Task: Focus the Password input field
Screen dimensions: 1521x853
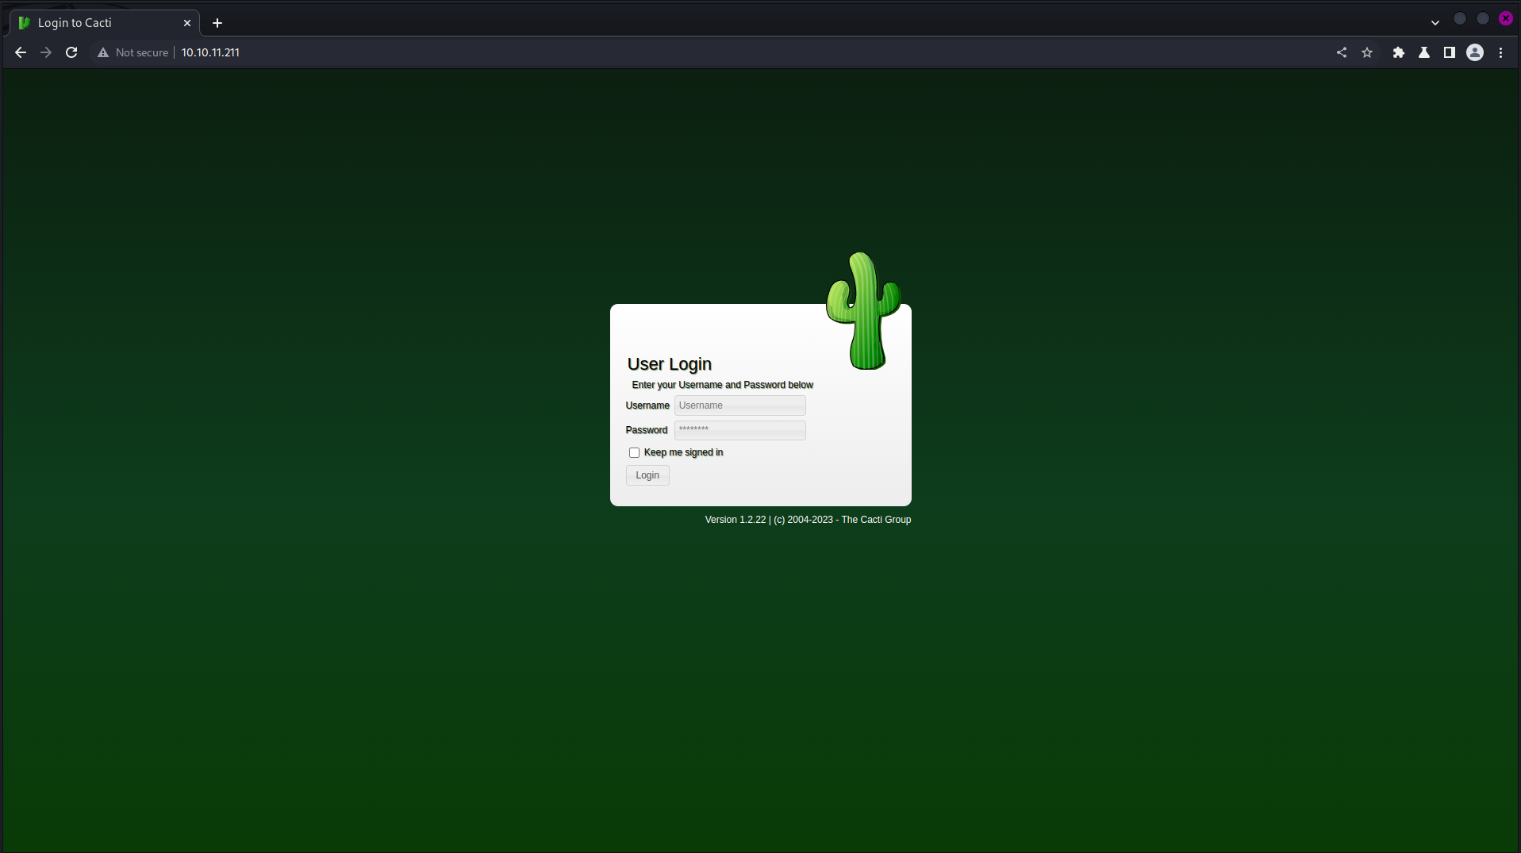Action: (739, 430)
